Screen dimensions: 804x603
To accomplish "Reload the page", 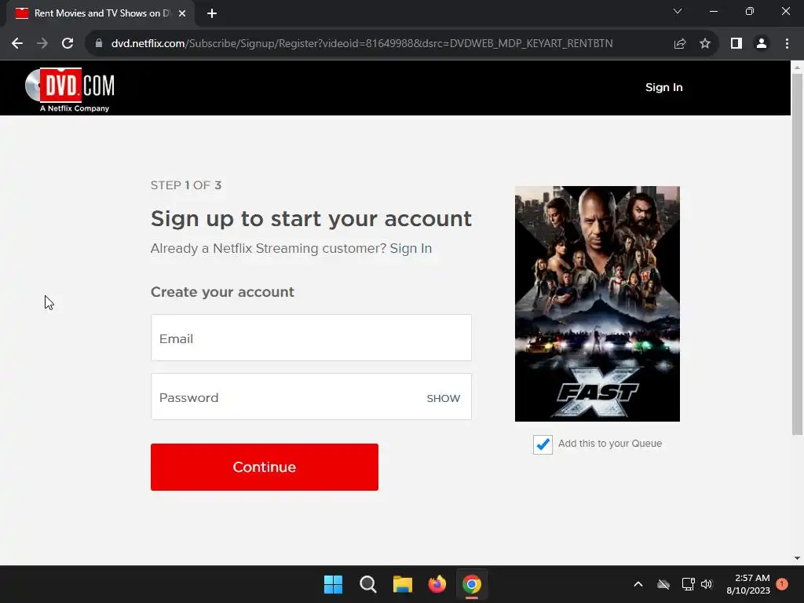I will 68,43.
